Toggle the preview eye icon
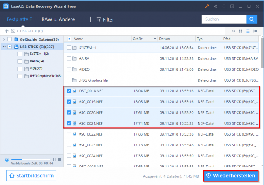The image size is (264, 185). click(x=233, y=31)
